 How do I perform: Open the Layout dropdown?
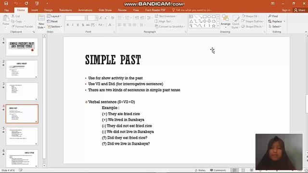click(54, 16)
